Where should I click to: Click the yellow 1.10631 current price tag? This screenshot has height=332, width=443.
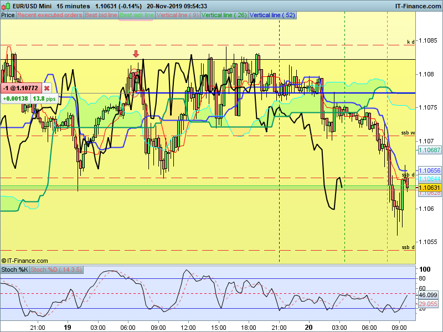[429, 188]
